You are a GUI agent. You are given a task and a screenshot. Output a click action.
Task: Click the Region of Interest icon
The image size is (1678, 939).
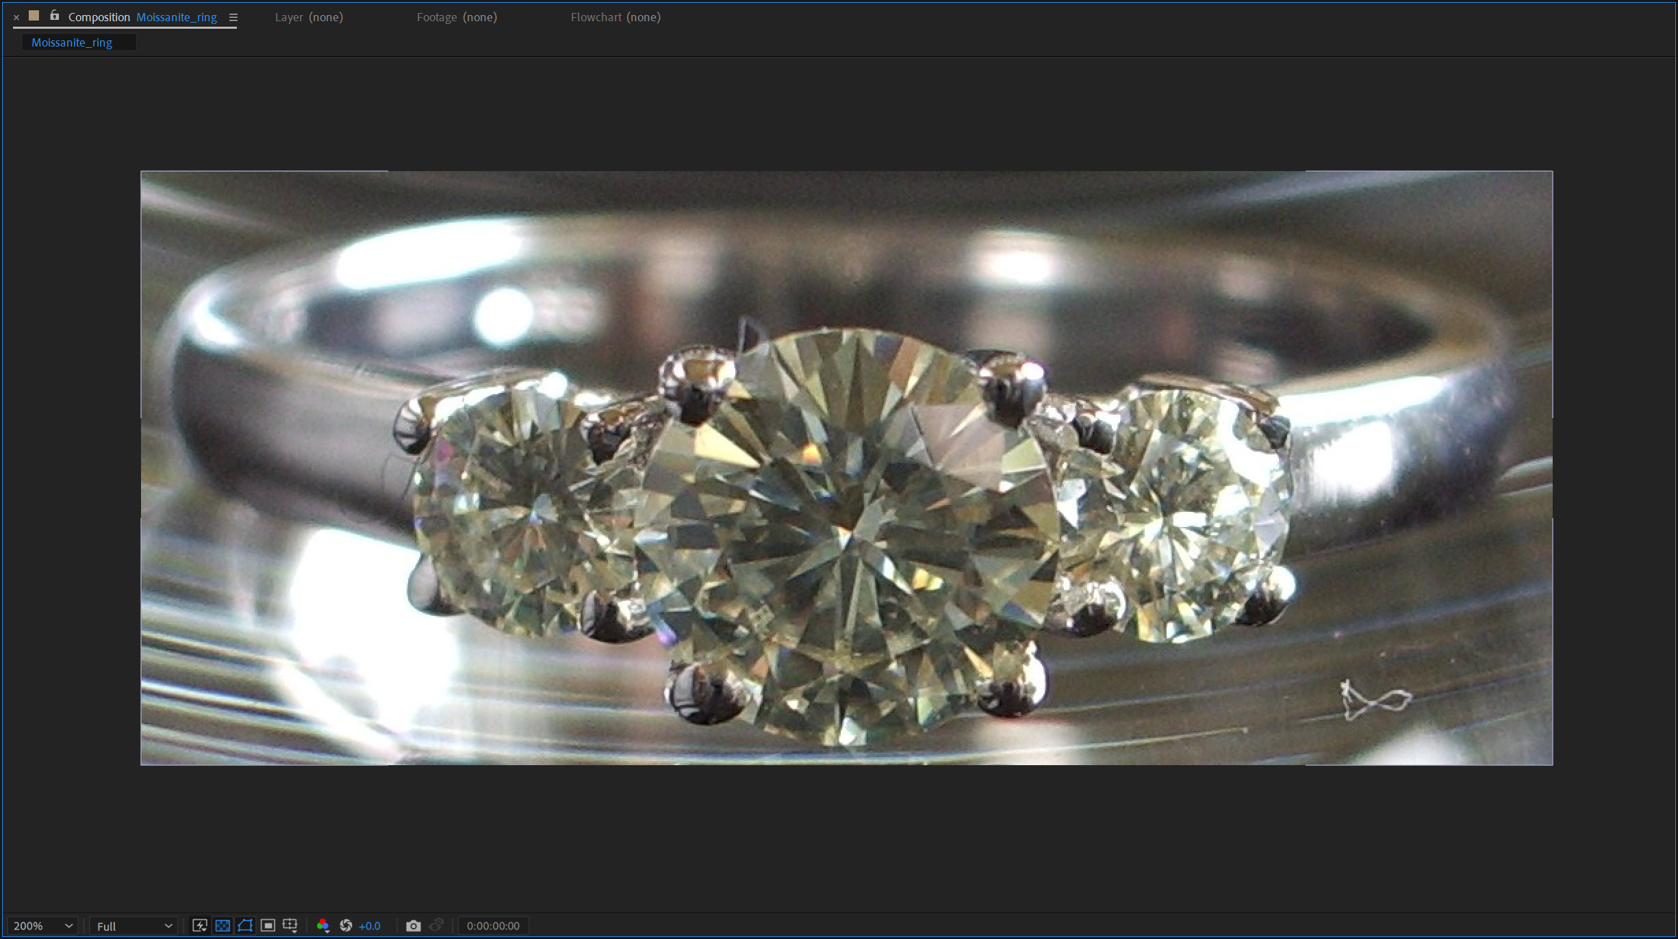point(268,925)
